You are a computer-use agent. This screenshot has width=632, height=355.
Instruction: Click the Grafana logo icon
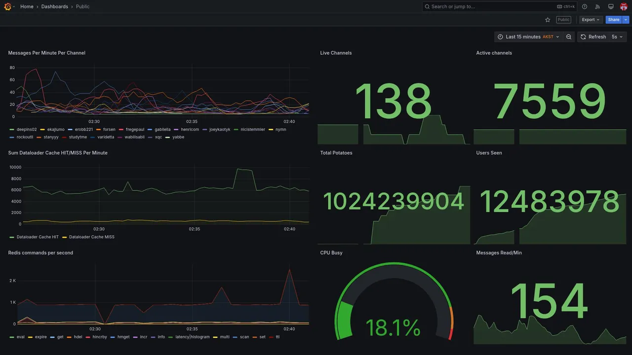click(x=7, y=6)
